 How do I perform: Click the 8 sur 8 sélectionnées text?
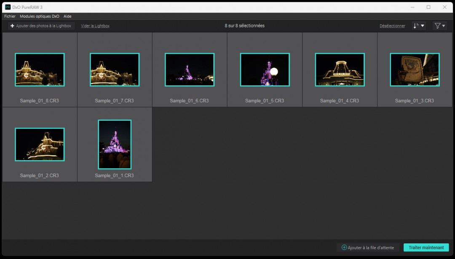click(x=245, y=26)
